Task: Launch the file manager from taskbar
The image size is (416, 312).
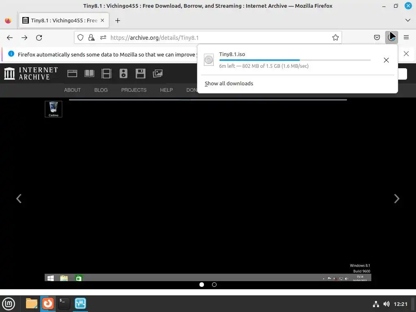Action: pyautogui.click(x=32, y=303)
